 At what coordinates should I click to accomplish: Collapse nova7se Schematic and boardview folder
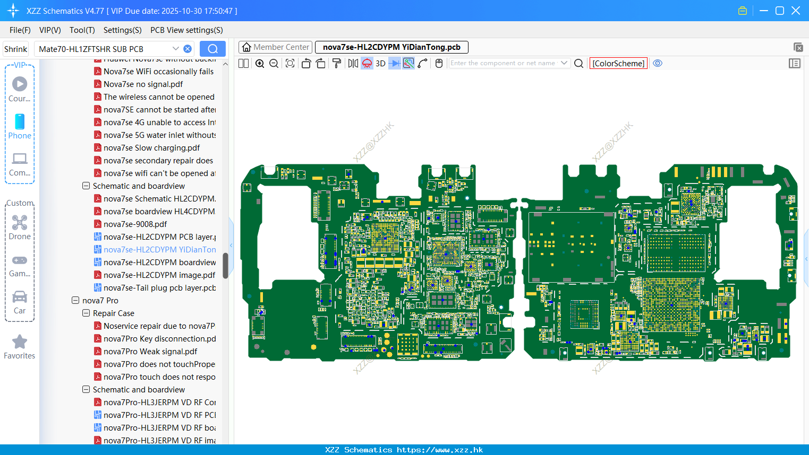point(86,186)
